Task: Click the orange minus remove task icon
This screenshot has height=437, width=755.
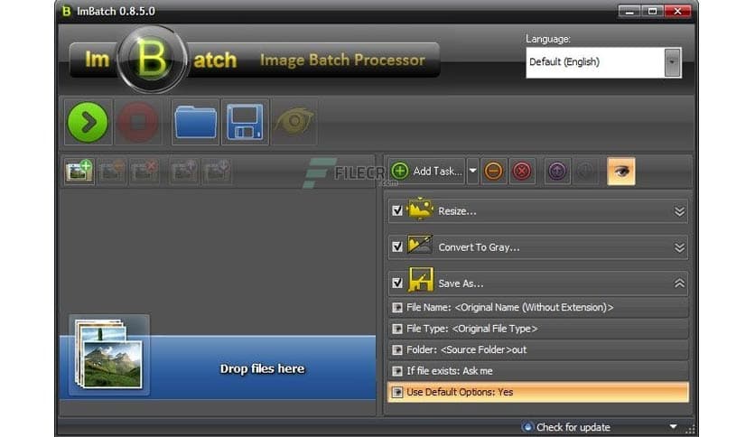Action: coord(493,171)
